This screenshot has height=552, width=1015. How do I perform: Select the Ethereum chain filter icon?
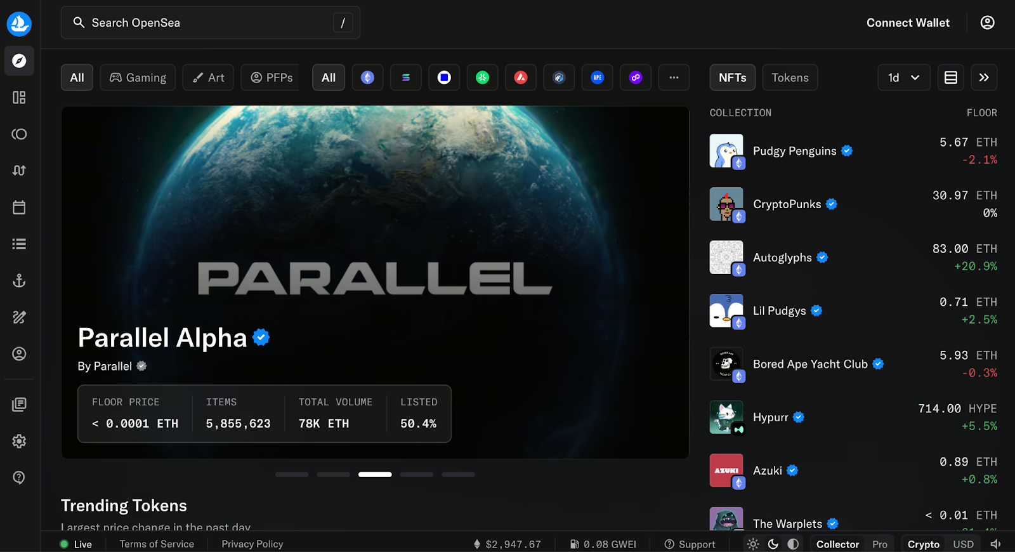click(367, 77)
